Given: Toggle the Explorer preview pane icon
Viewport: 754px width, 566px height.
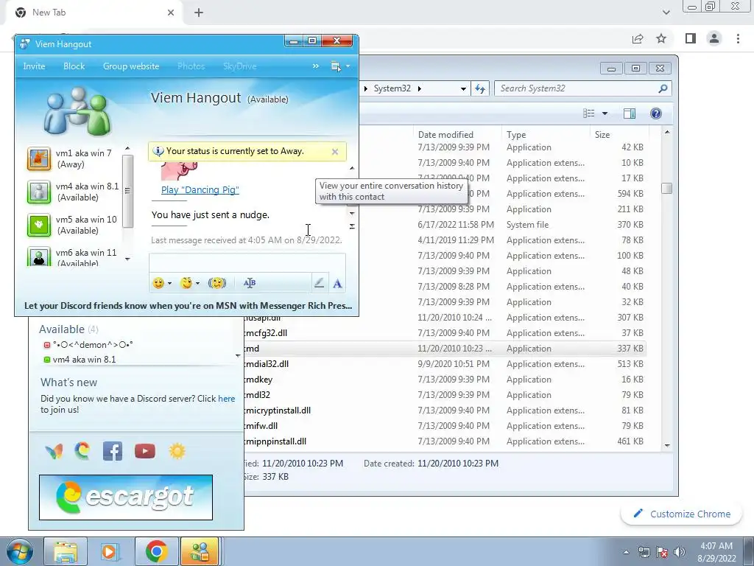Looking at the screenshot, I should click(x=629, y=113).
